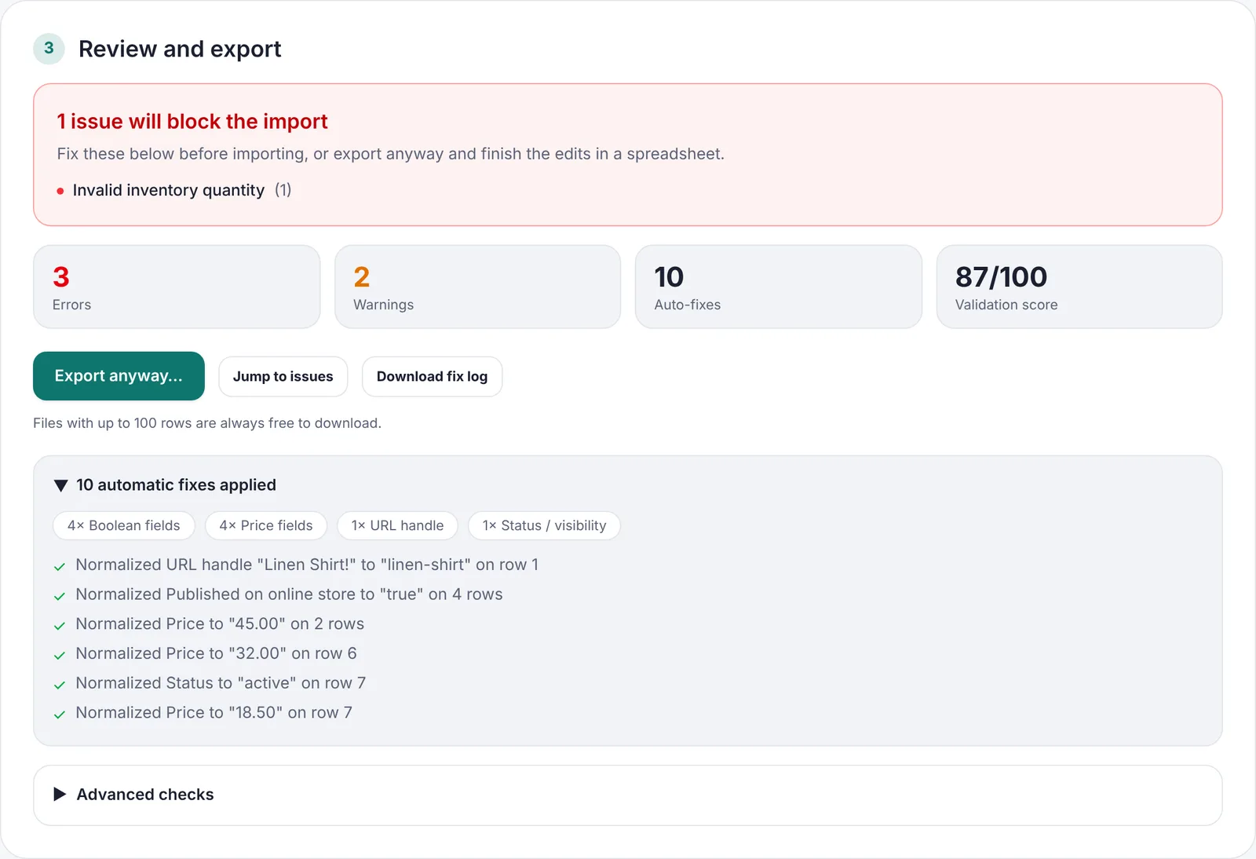Click the 1 issue will block the import heading
This screenshot has height=859, width=1256.
(192, 122)
